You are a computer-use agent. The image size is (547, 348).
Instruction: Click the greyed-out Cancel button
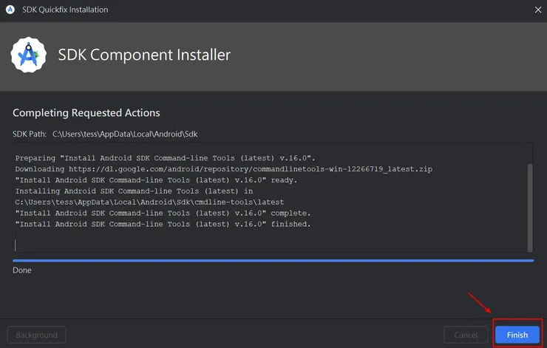click(466, 335)
